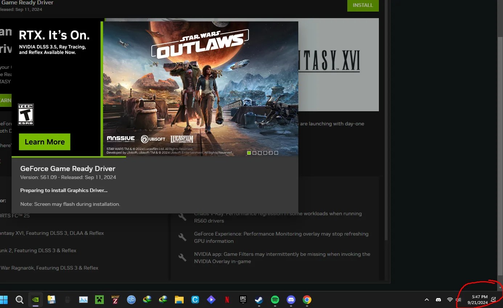Click "RTX. It's On." headline
This screenshot has width=503, height=308.
coord(54,35)
